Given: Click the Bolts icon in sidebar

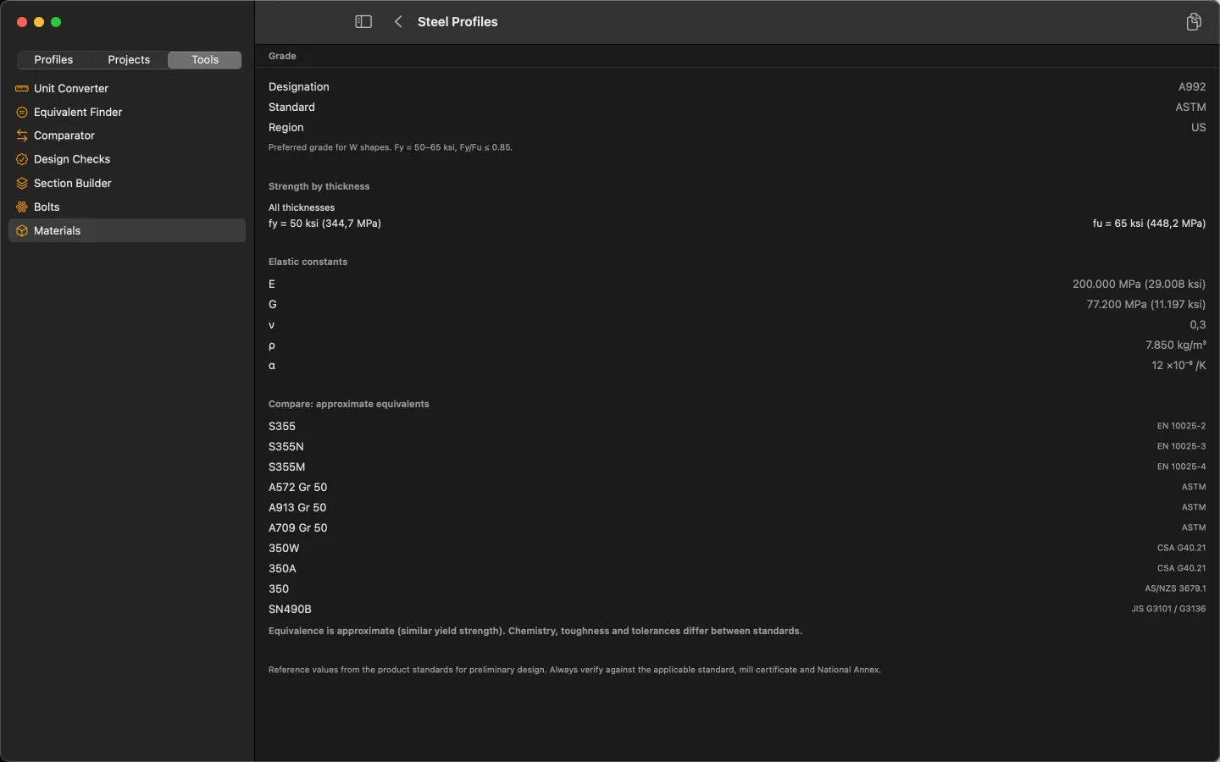Looking at the screenshot, I should (22, 207).
